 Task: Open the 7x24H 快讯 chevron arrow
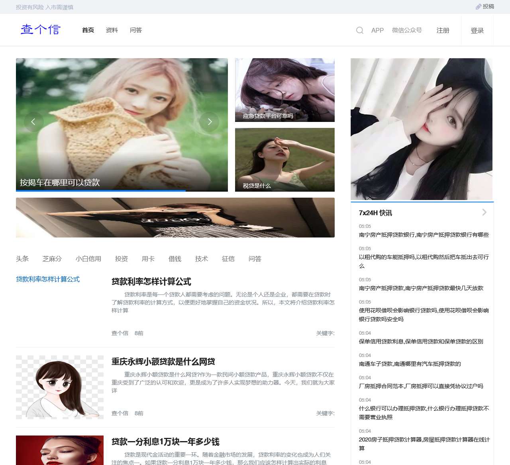coord(484,212)
